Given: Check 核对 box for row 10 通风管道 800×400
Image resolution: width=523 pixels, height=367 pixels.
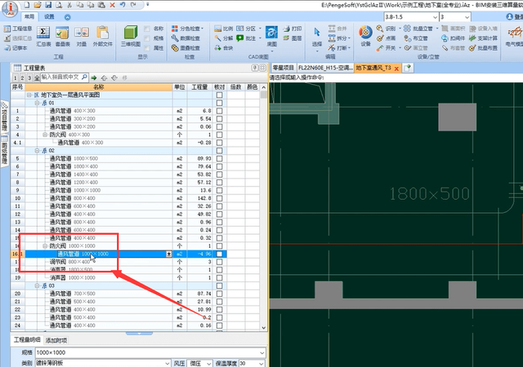Looking at the screenshot, I should 219,198.
